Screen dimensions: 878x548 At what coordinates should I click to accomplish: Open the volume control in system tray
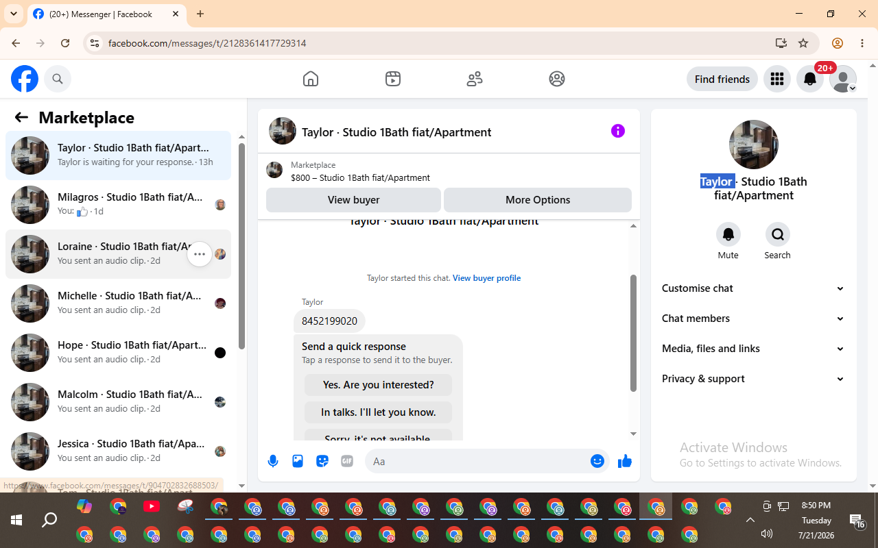coord(767,534)
